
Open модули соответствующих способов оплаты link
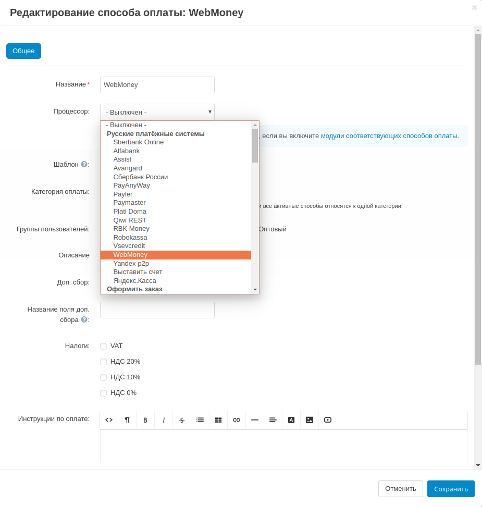[389, 135]
